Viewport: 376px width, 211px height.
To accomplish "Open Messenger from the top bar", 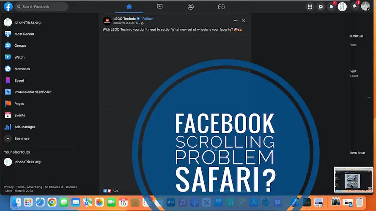I will click(x=321, y=7).
